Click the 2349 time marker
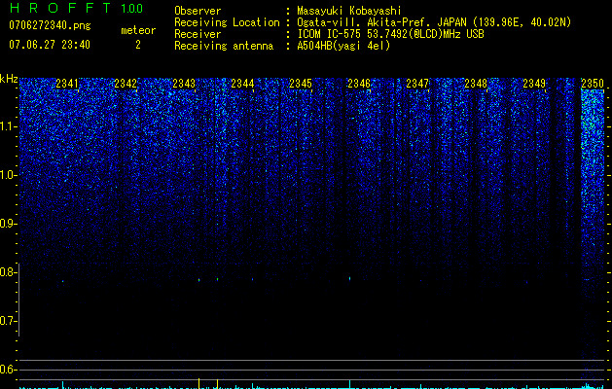The image size is (612, 389). click(x=534, y=84)
